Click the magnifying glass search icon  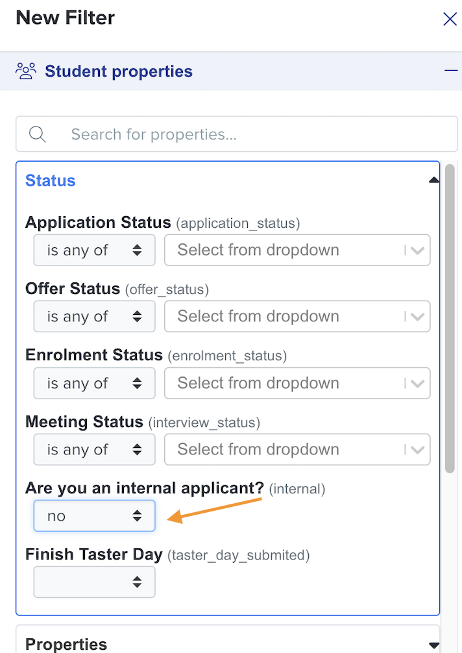pyautogui.click(x=37, y=134)
